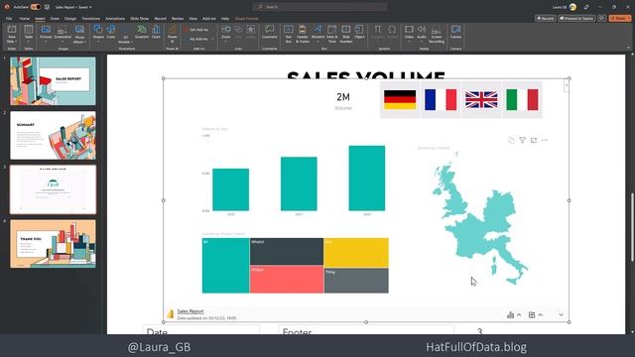The image size is (635, 357).
Task: Insert Slide Number
Action: point(346,34)
